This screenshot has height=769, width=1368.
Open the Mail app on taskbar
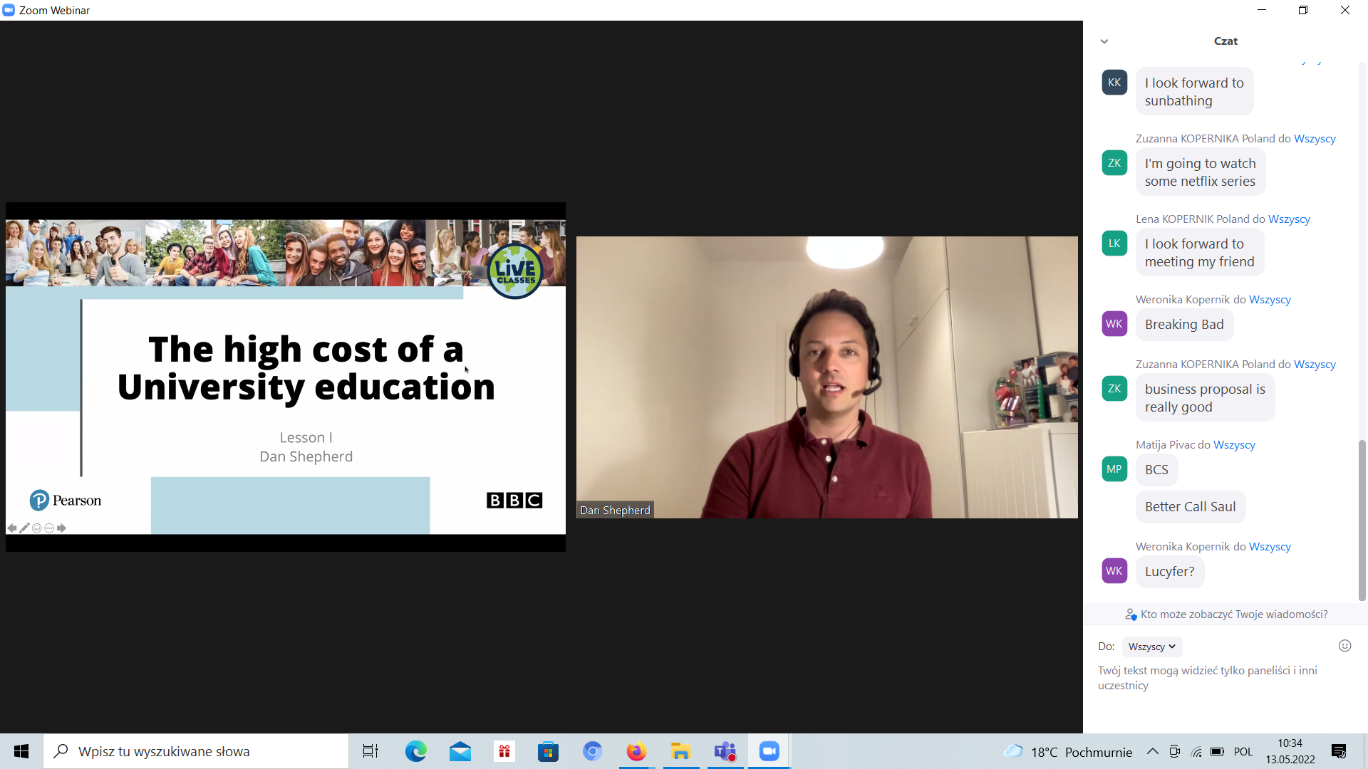460,751
